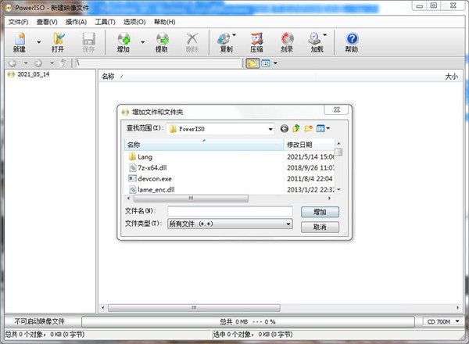The height and width of the screenshot is (344, 469).
Task: Click the dialog horizontal scrollbar thumb
Action: pos(191,198)
